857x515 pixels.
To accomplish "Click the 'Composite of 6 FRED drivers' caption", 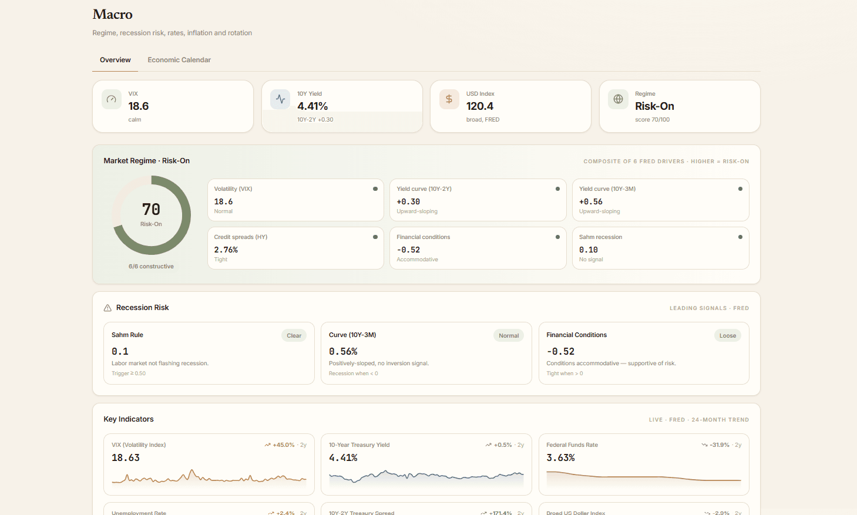I will pyautogui.click(x=666, y=161).
